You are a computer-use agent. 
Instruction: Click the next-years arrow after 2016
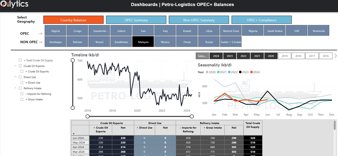point(335,56)
